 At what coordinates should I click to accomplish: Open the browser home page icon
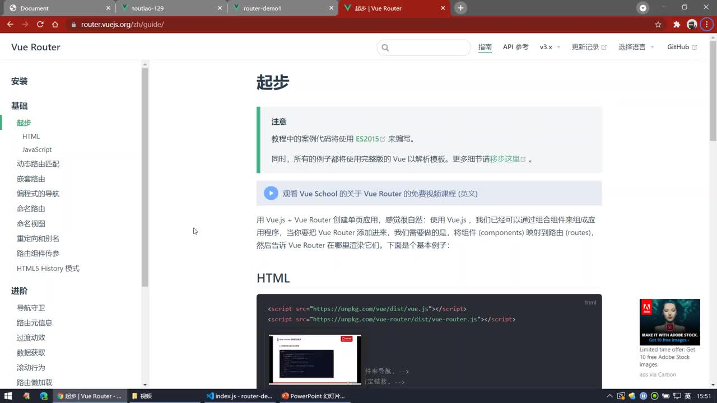pyautogui.click(x=55, y=24)
